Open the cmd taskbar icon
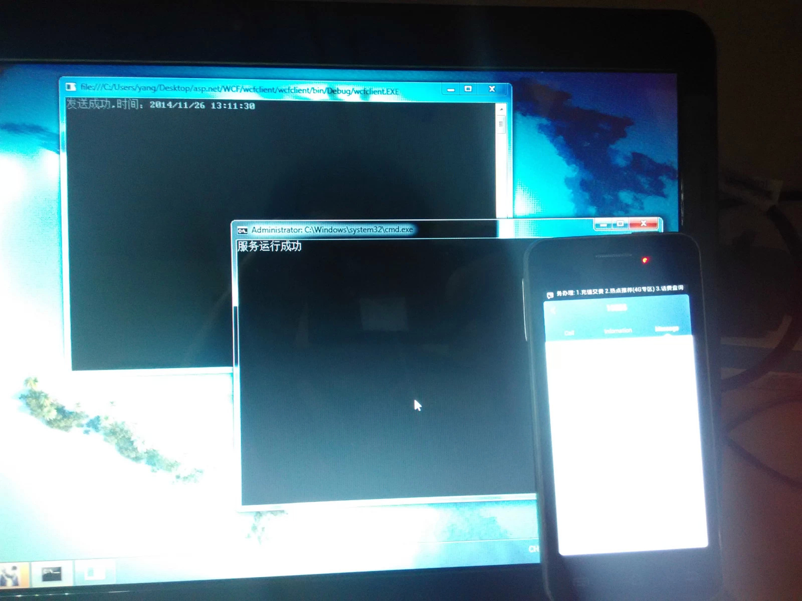 pyautogui.click(x=51, y=574)
